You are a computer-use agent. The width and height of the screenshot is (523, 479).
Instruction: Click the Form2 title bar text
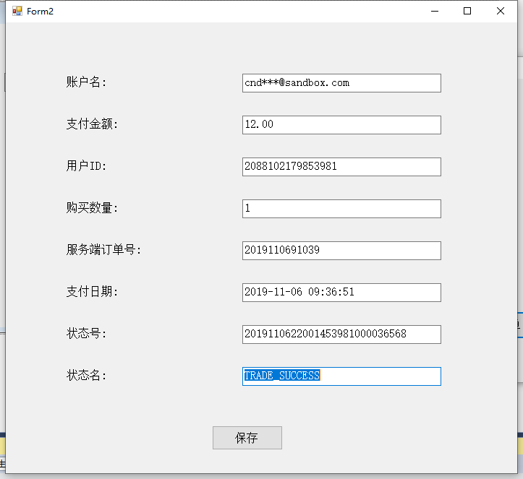(x=40, y=12)
